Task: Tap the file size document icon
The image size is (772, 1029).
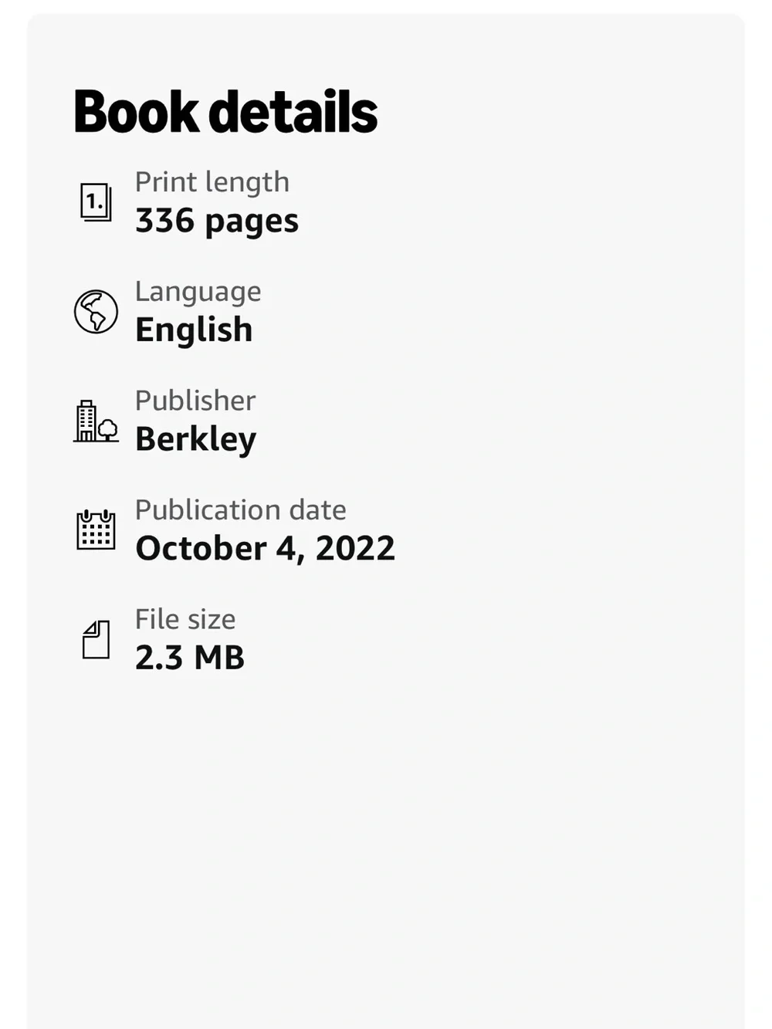Action: pyautogui.click(x=96, y=639)
